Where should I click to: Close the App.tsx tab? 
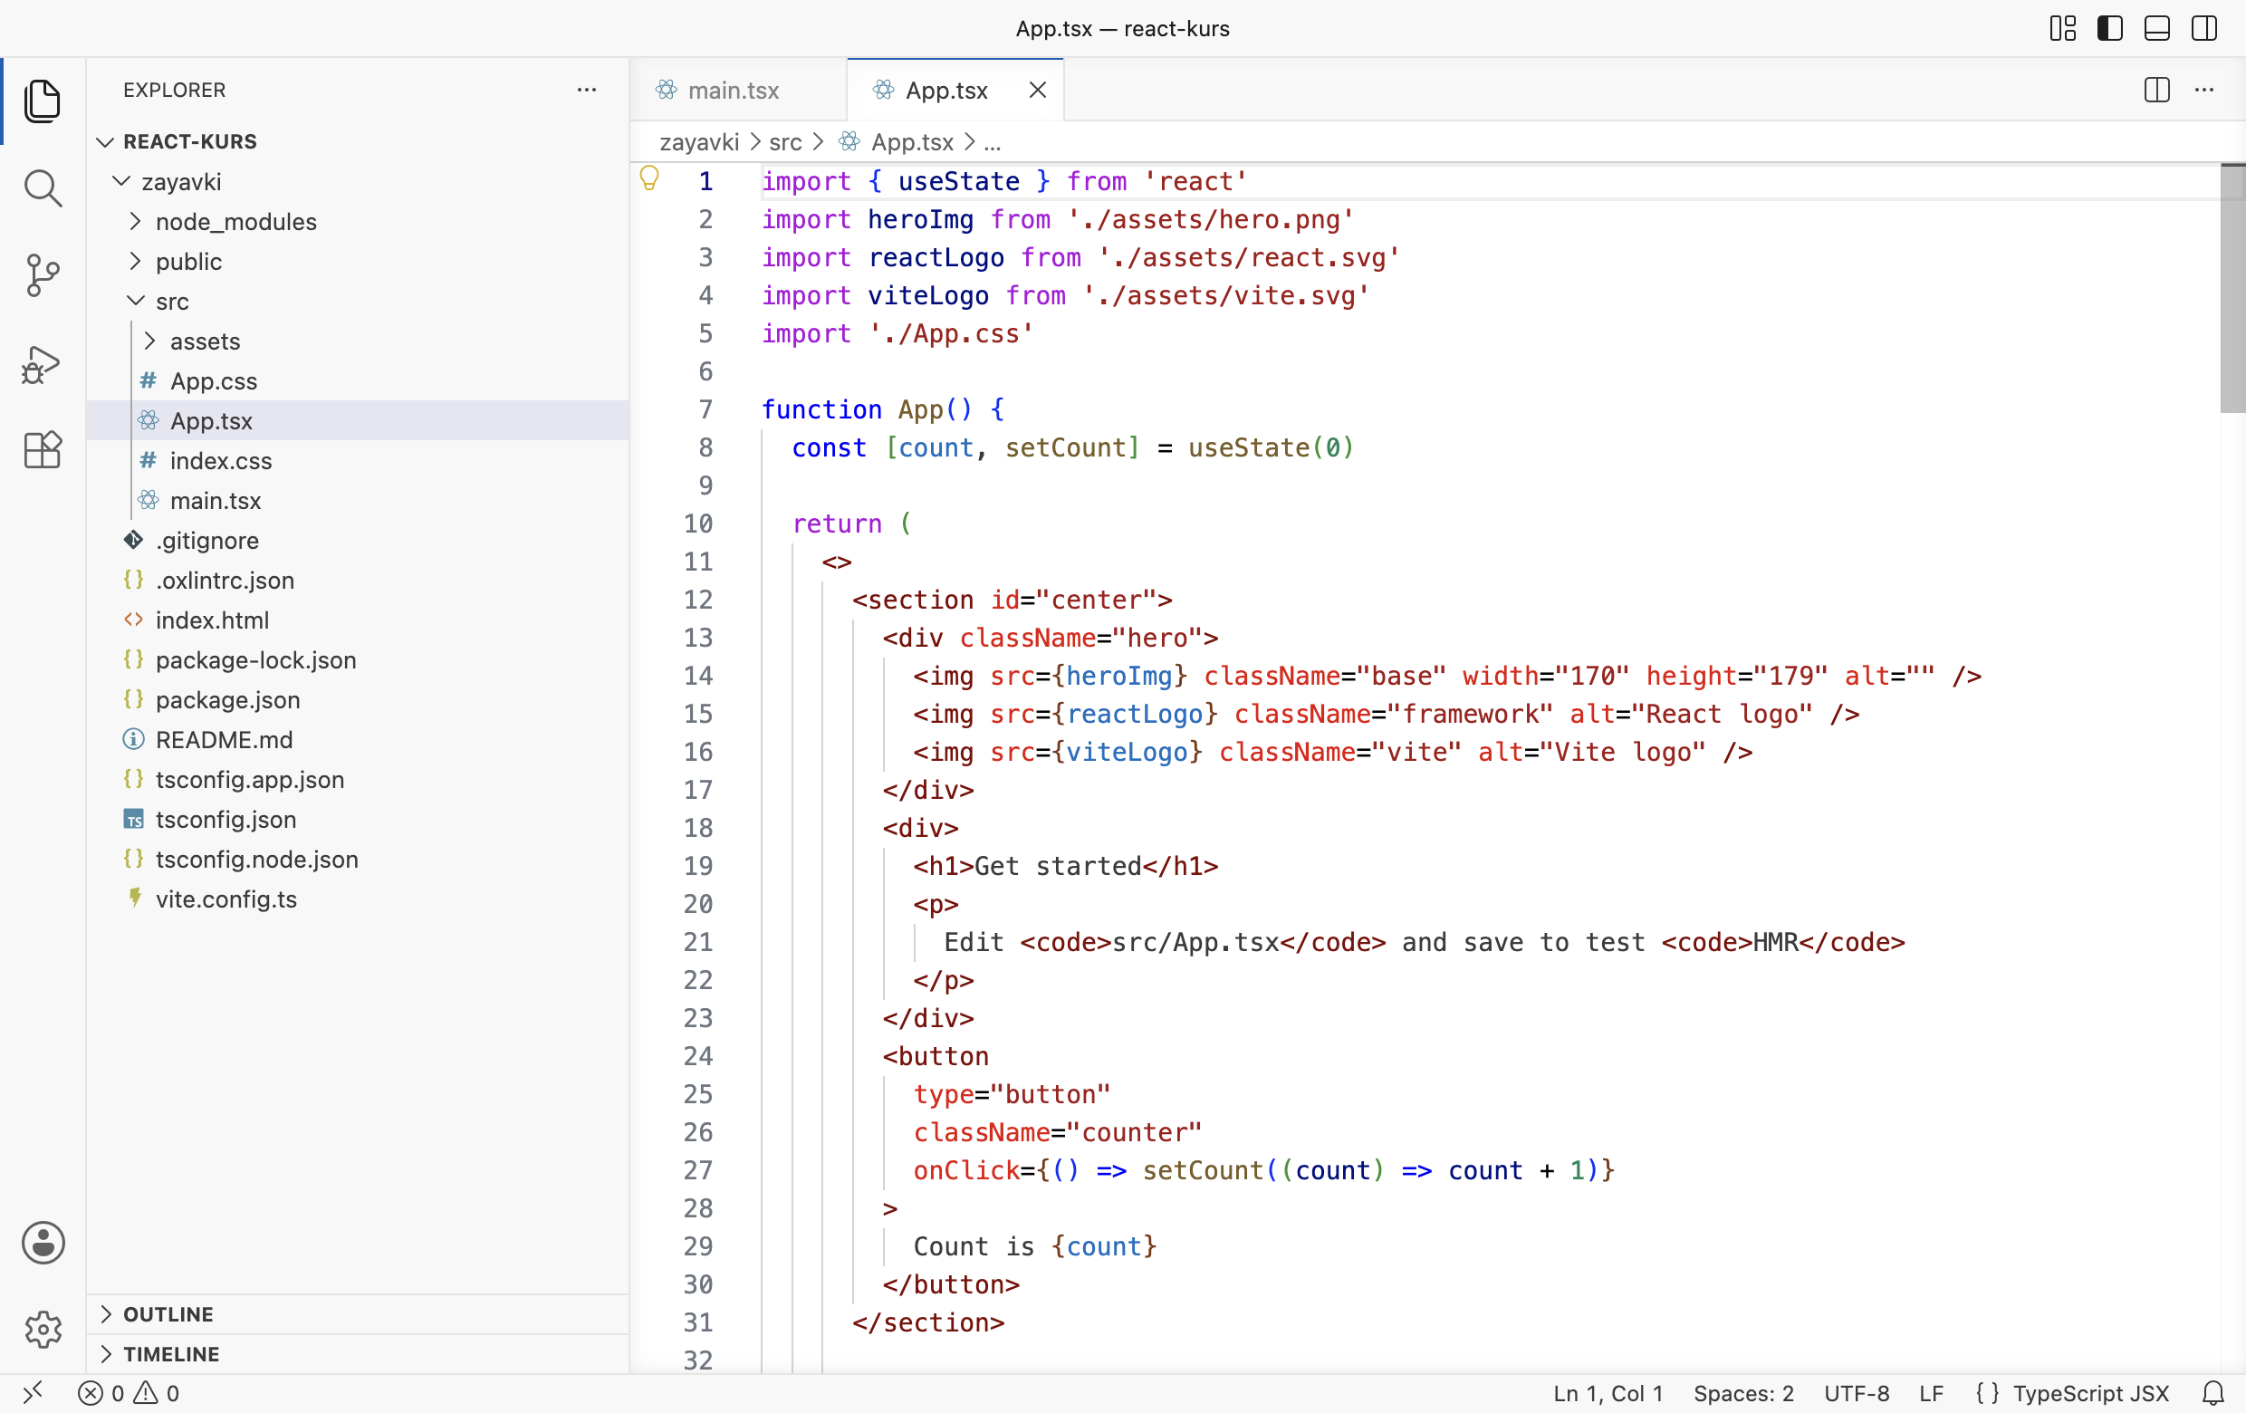(1037, 90)
